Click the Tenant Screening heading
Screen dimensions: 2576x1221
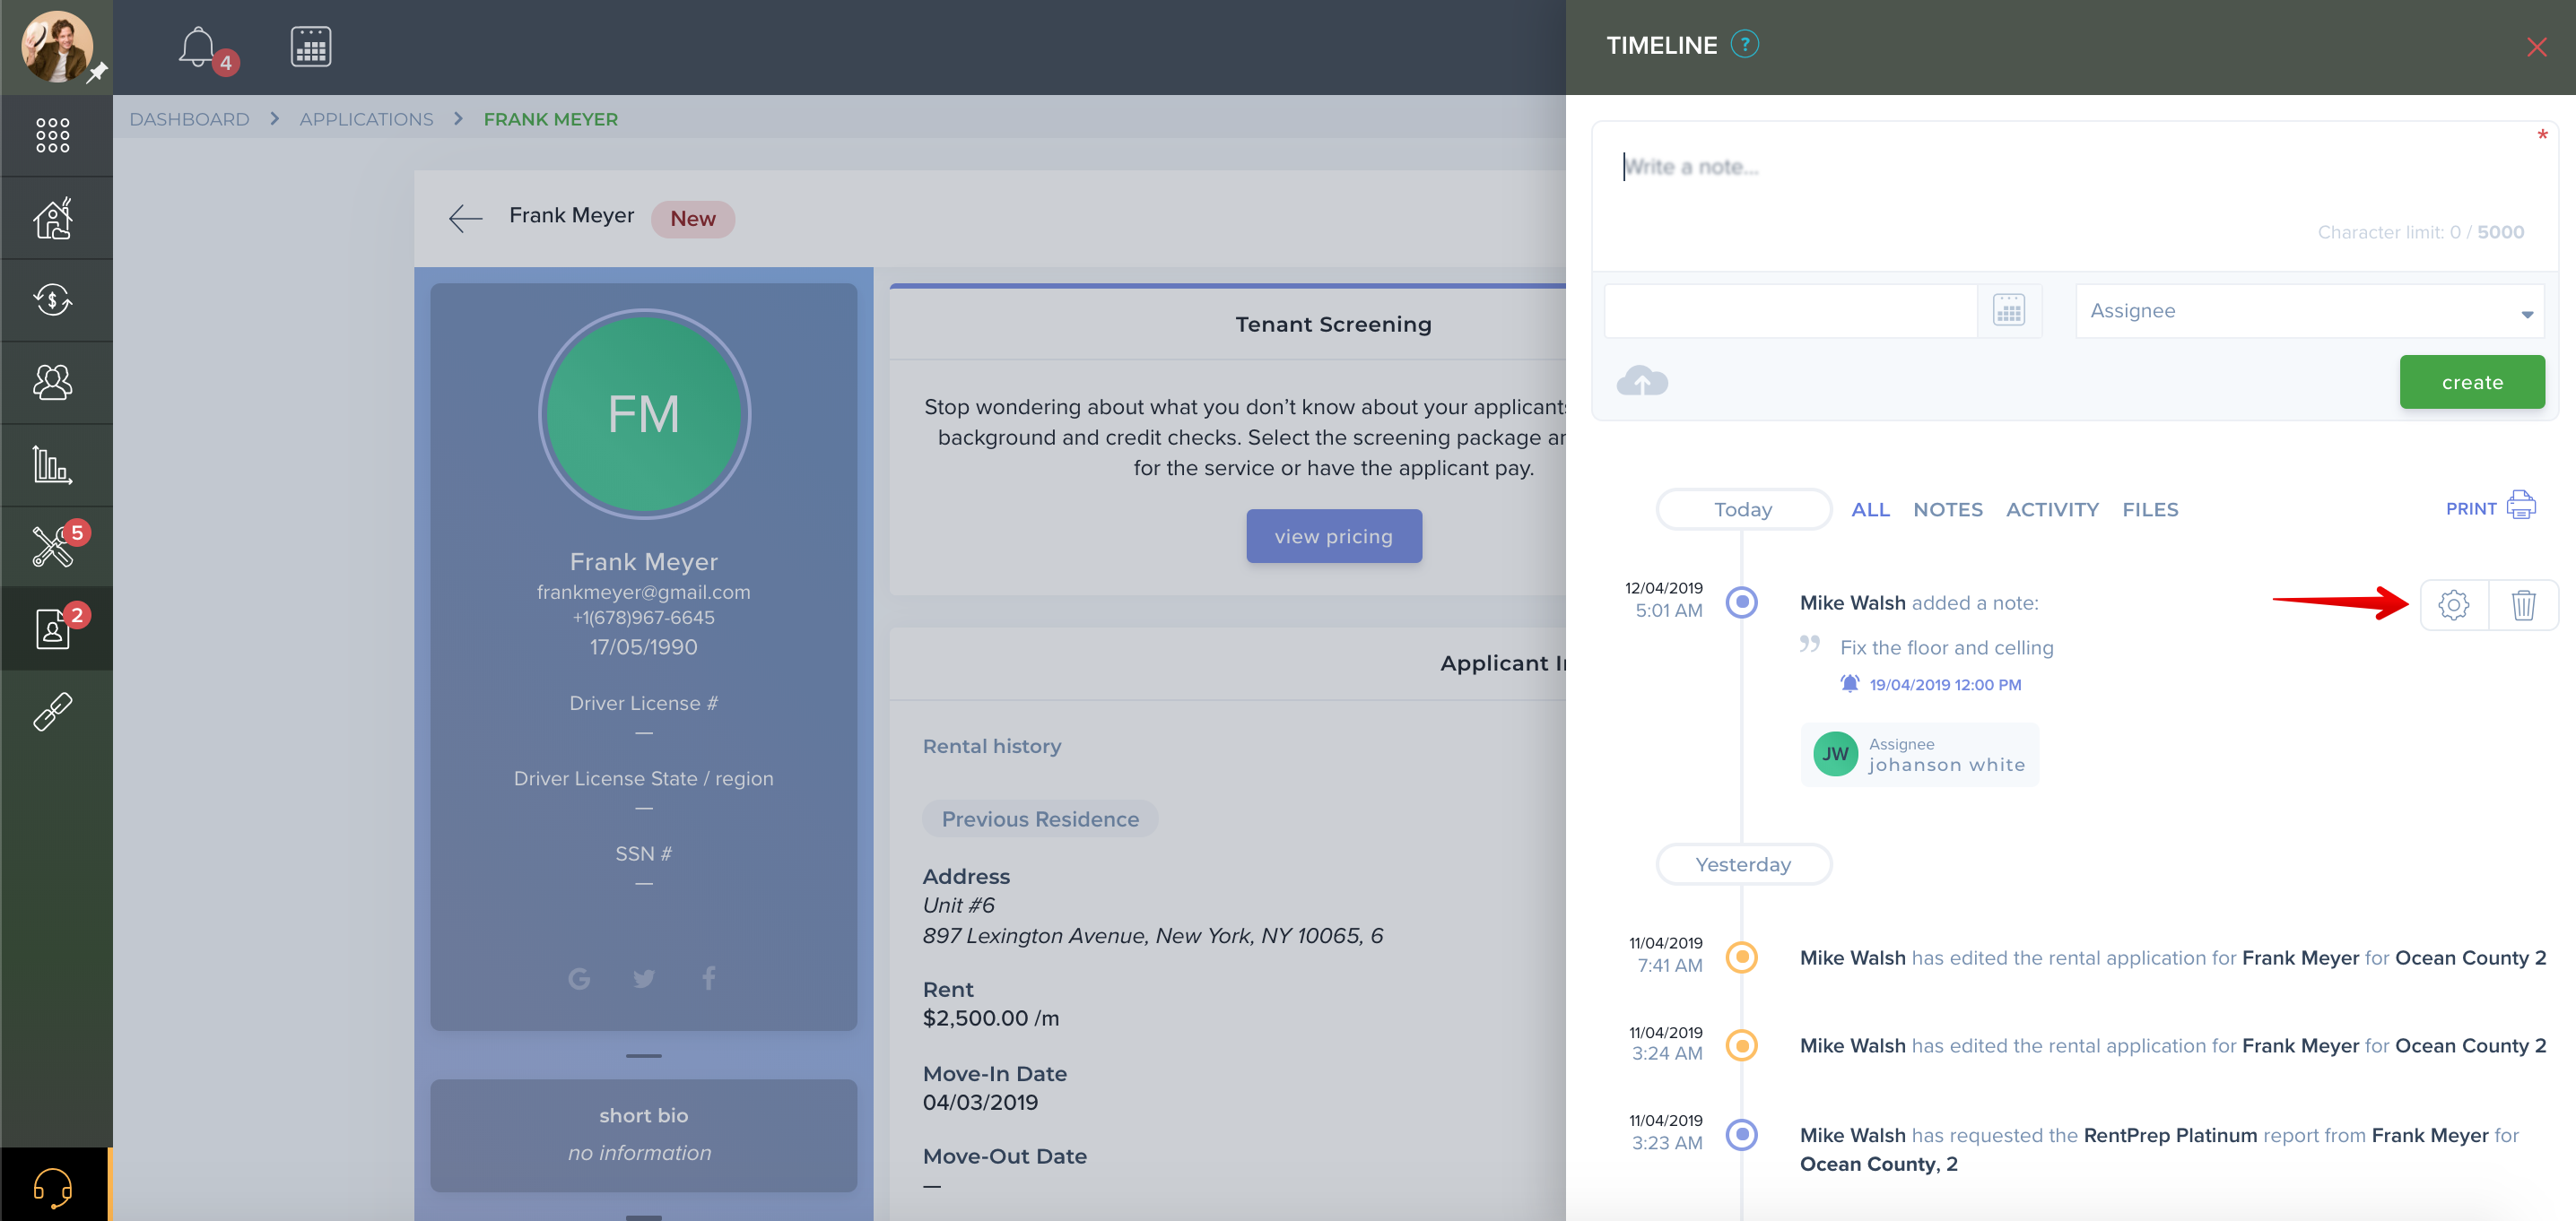tap(1333, 324)
